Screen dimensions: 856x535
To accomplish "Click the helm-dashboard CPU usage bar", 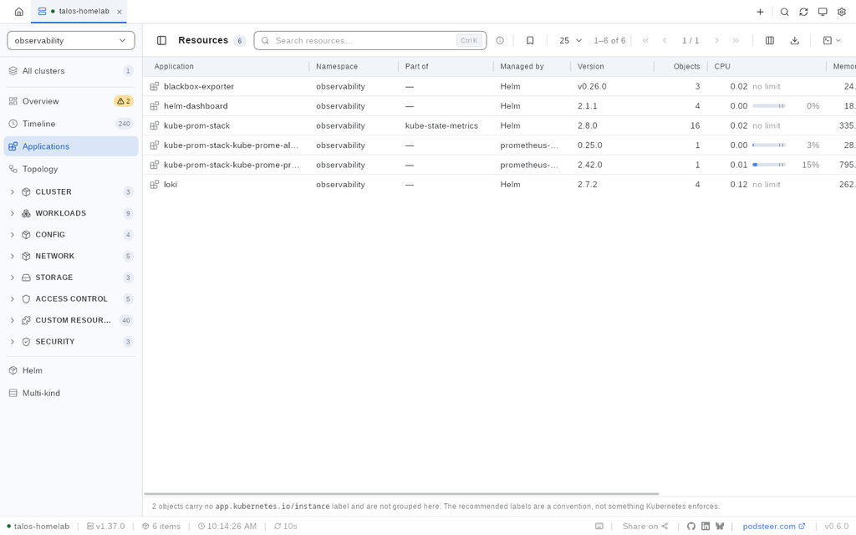I will [x=769, y=106].
